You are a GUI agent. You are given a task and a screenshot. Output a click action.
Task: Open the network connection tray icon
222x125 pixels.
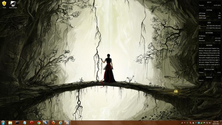click(x=207, y=123)
